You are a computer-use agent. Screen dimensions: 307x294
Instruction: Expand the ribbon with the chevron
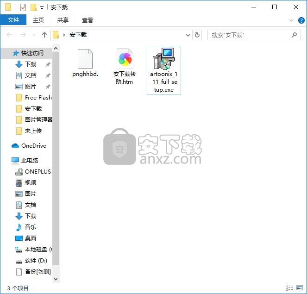tap(291, 20)
